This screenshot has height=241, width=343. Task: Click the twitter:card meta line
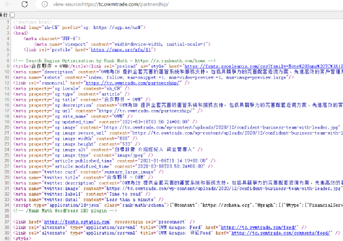(x=88, y=172)
